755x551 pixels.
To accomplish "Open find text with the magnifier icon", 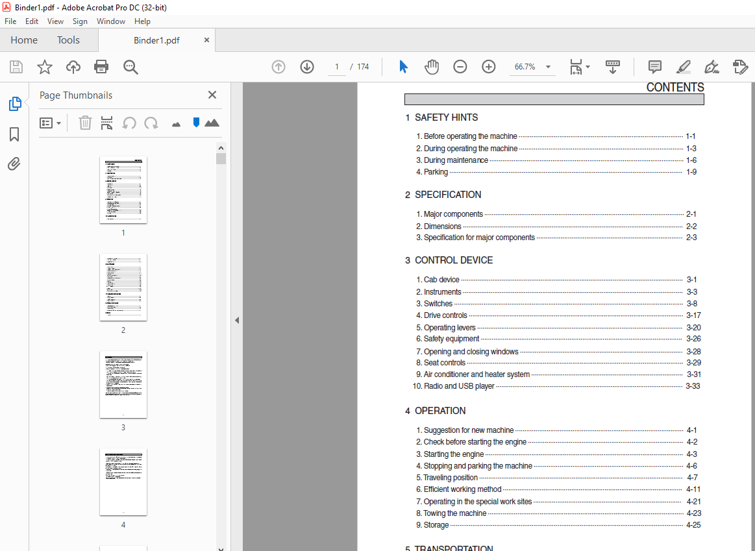I will (130, 67).
